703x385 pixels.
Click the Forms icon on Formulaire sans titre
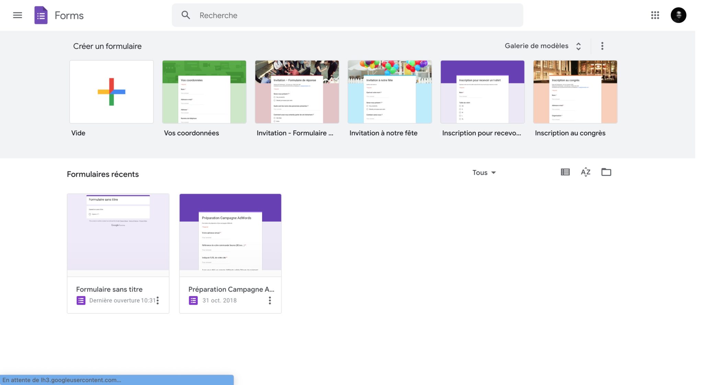coord(81,300)
